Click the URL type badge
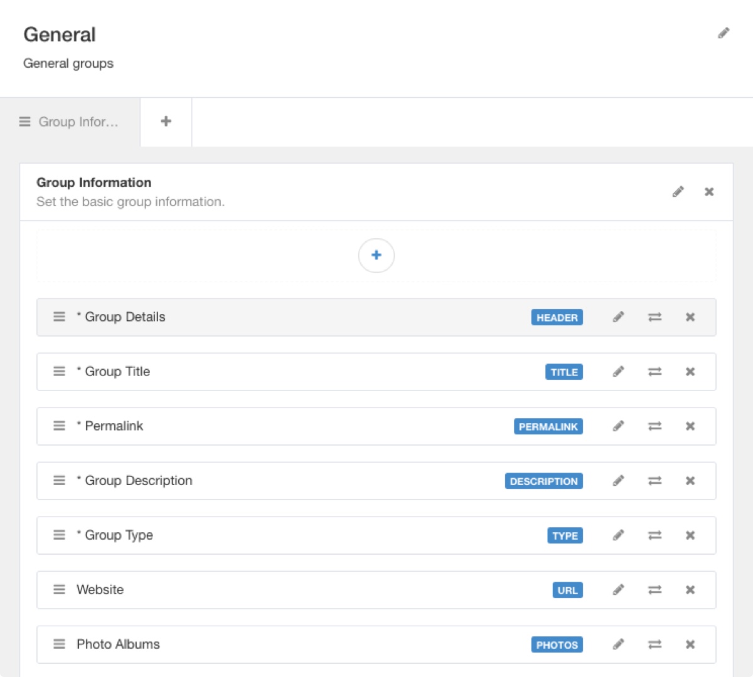Image resolution: width=753 pixels, height=677 pixels. tap(568, 590)
